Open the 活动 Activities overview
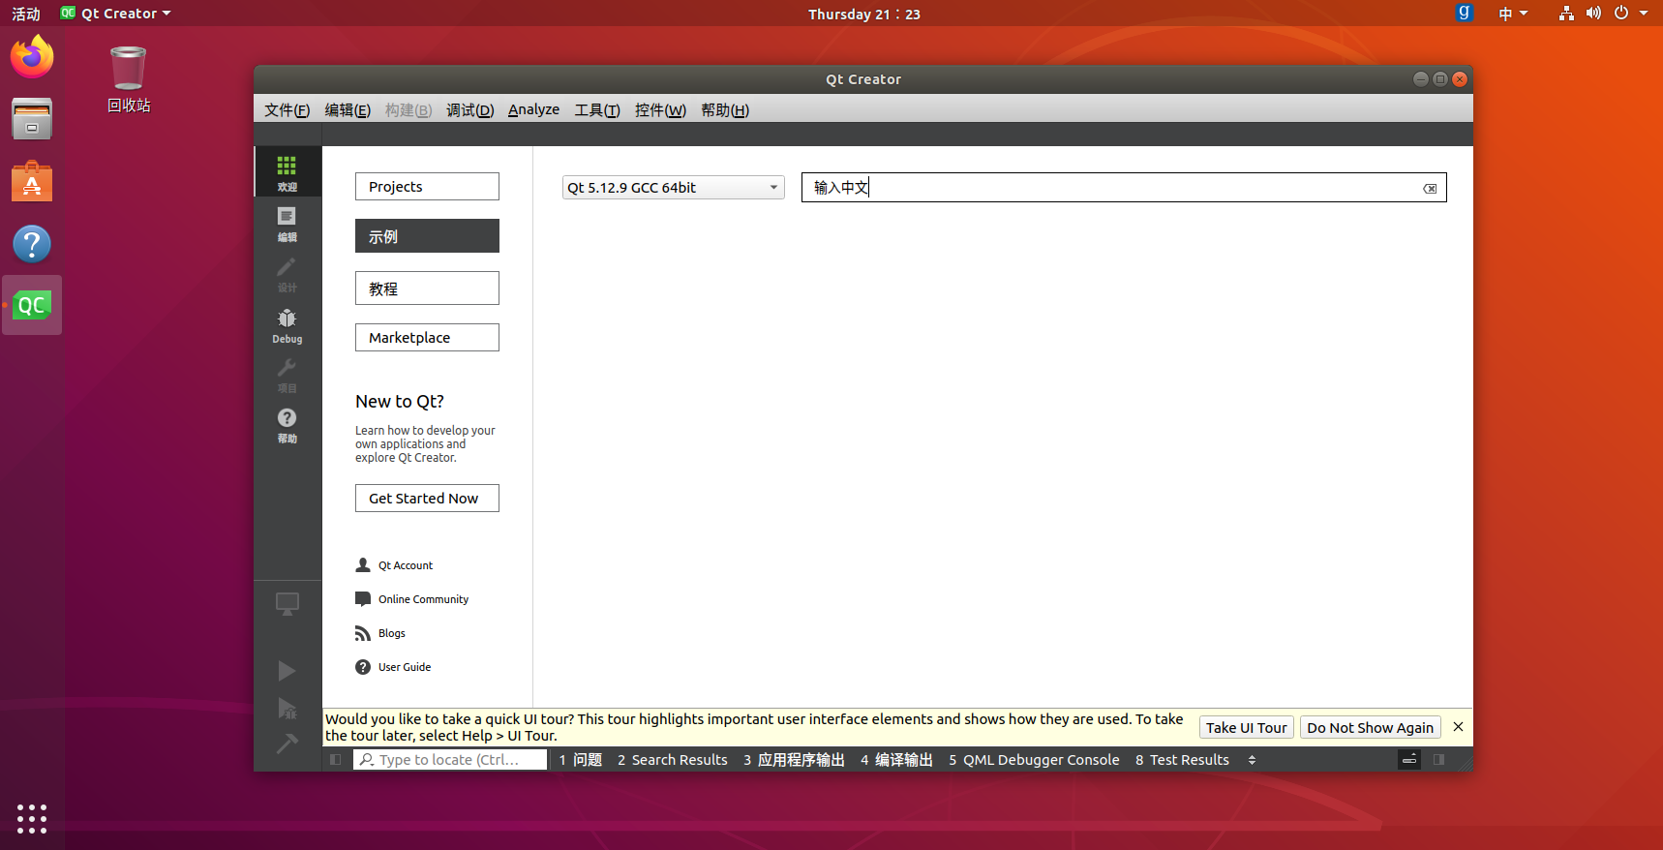The width and height of the screenshot is (1663, 850). coord(26,14)
